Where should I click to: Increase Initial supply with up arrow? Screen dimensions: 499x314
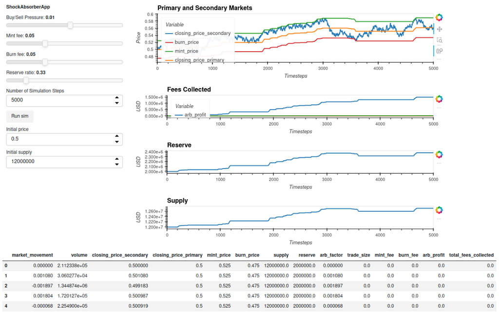click(117, 159)
